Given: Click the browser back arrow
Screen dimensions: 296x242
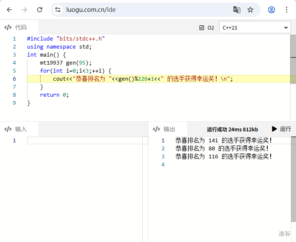Looking at the screenshot, I should tap(9, 10).
